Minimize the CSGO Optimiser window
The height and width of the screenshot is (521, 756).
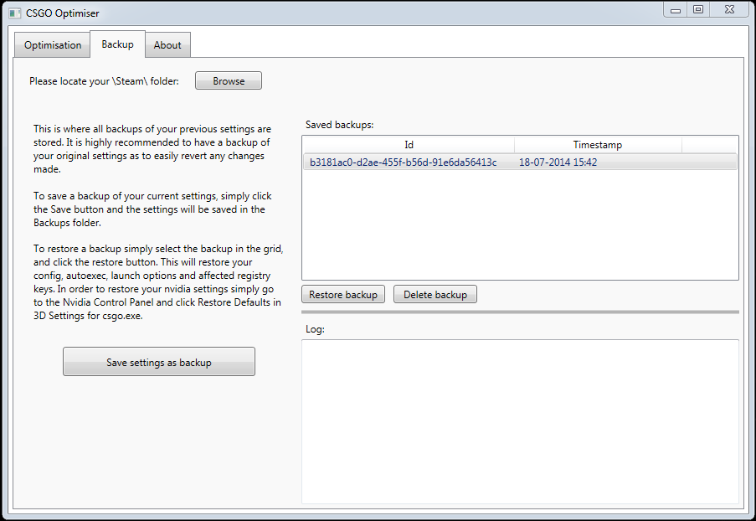click(675, 10)
